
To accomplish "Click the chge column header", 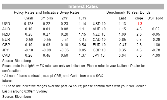I will click(139, 18).
